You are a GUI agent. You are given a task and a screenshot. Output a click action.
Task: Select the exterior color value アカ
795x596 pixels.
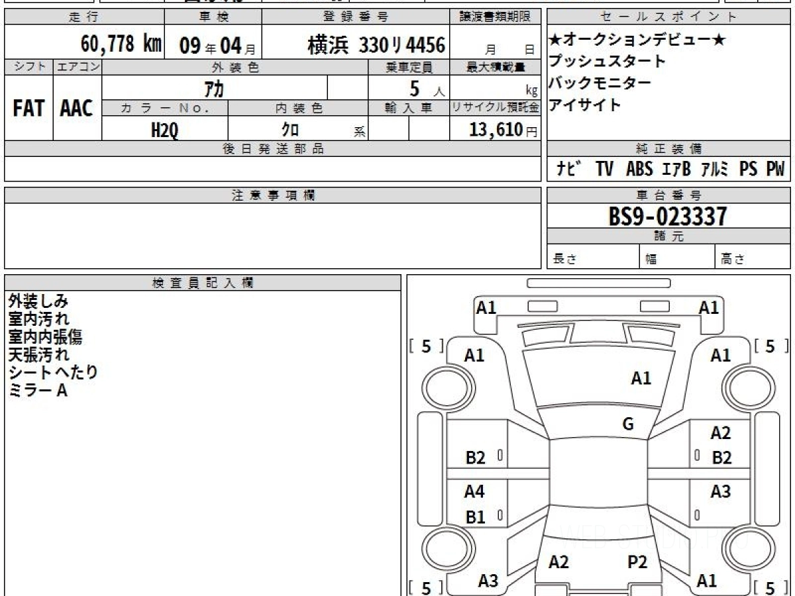213,89
